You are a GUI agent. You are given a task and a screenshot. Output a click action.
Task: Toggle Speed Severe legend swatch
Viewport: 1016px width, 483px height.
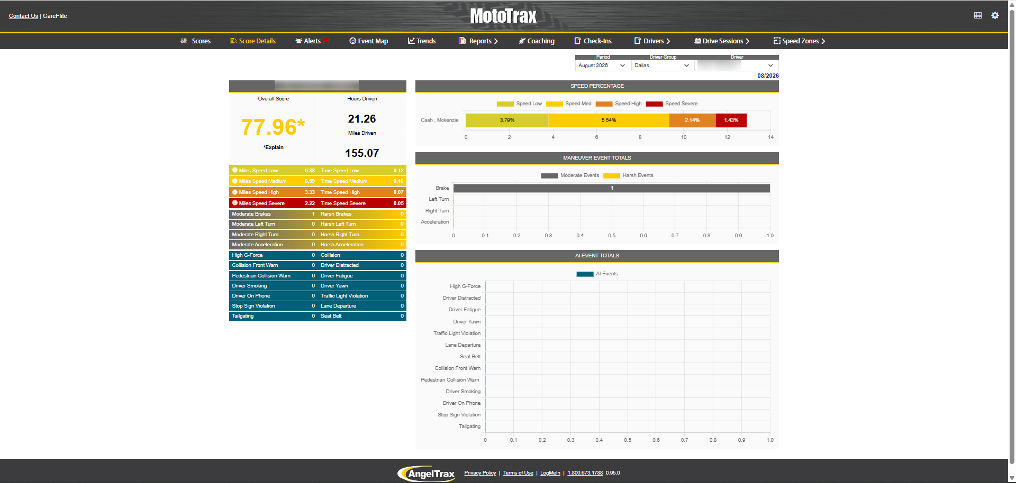(654, 104)
